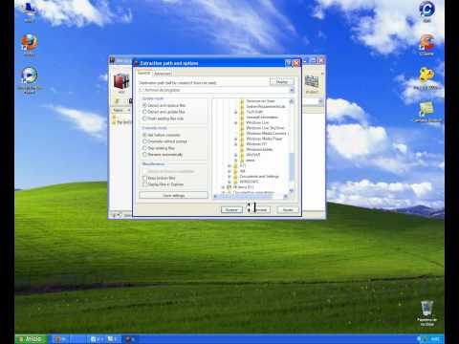This screenshot has width=459, height=344.
Task: Click the Add books icon in WinRAR toolbar
Action: tap(121, 81)
